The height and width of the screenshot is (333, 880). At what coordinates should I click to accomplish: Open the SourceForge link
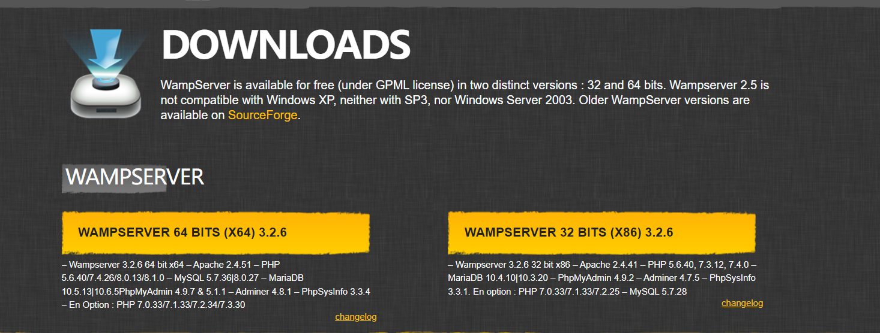pyautogui.click(x=262, y=116)
